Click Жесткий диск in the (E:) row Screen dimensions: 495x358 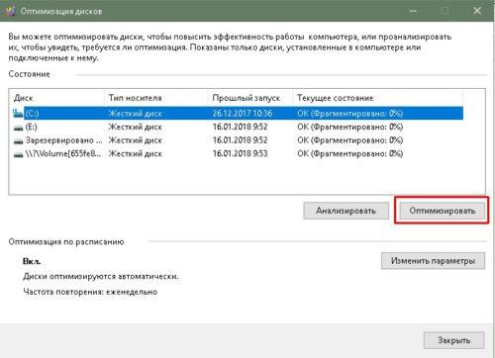click(136, 127)
